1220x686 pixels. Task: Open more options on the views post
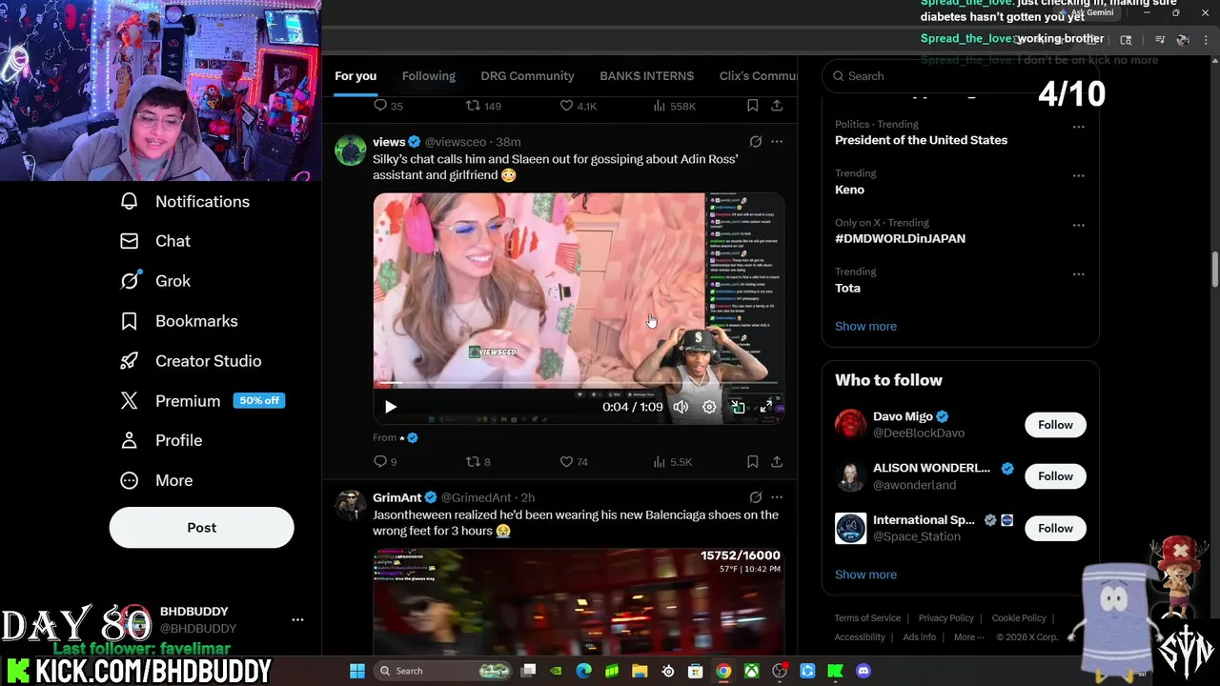coord(777,142)
